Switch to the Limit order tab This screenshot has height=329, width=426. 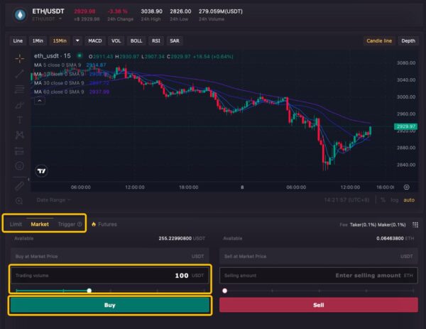point(16,225)
